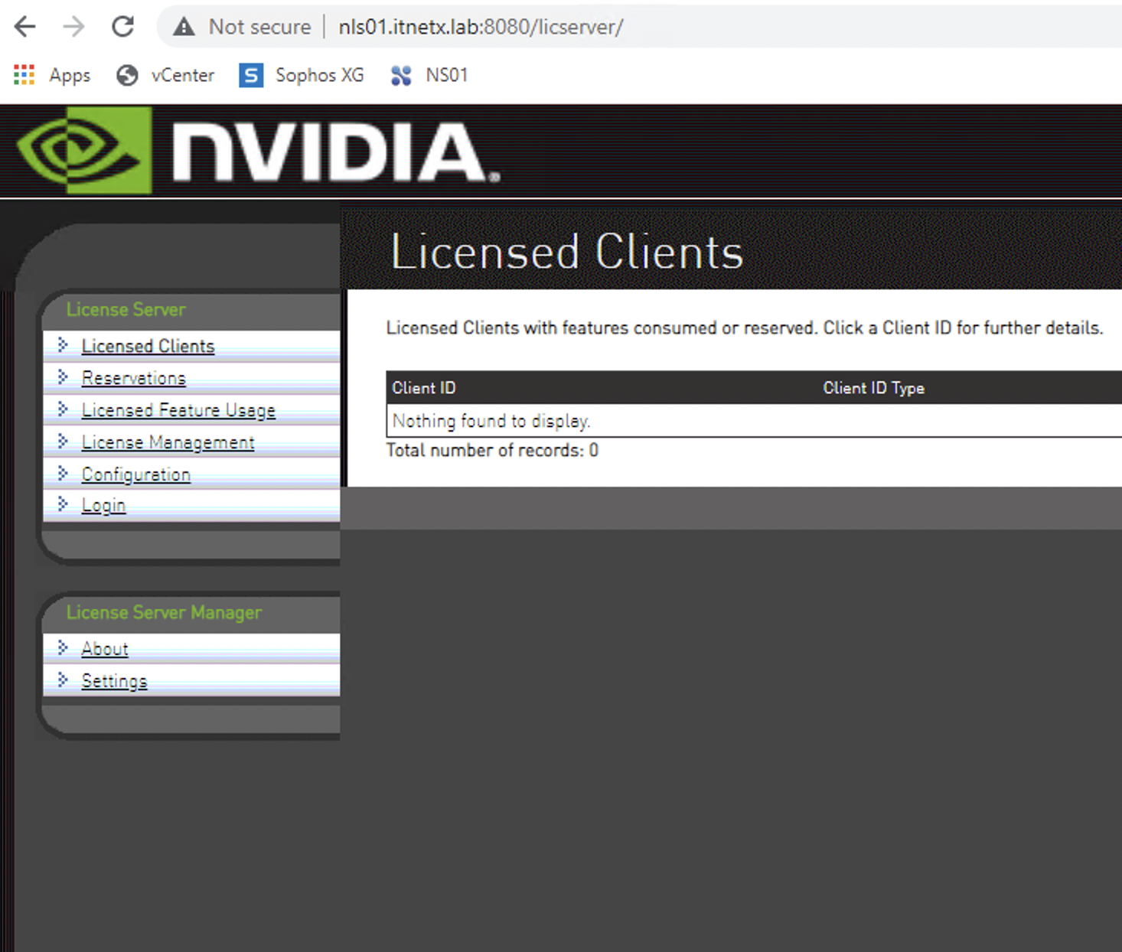Click the Client ID Type column header

tap(873, 388)
